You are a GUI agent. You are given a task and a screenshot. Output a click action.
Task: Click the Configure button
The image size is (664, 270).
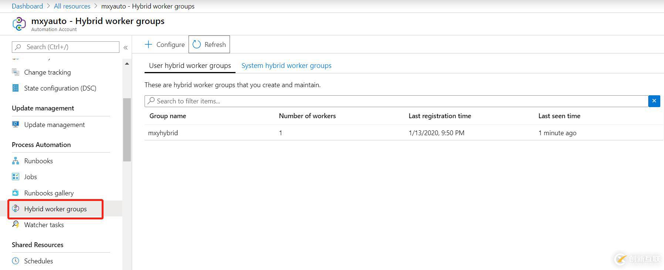(x=165, y=44)
